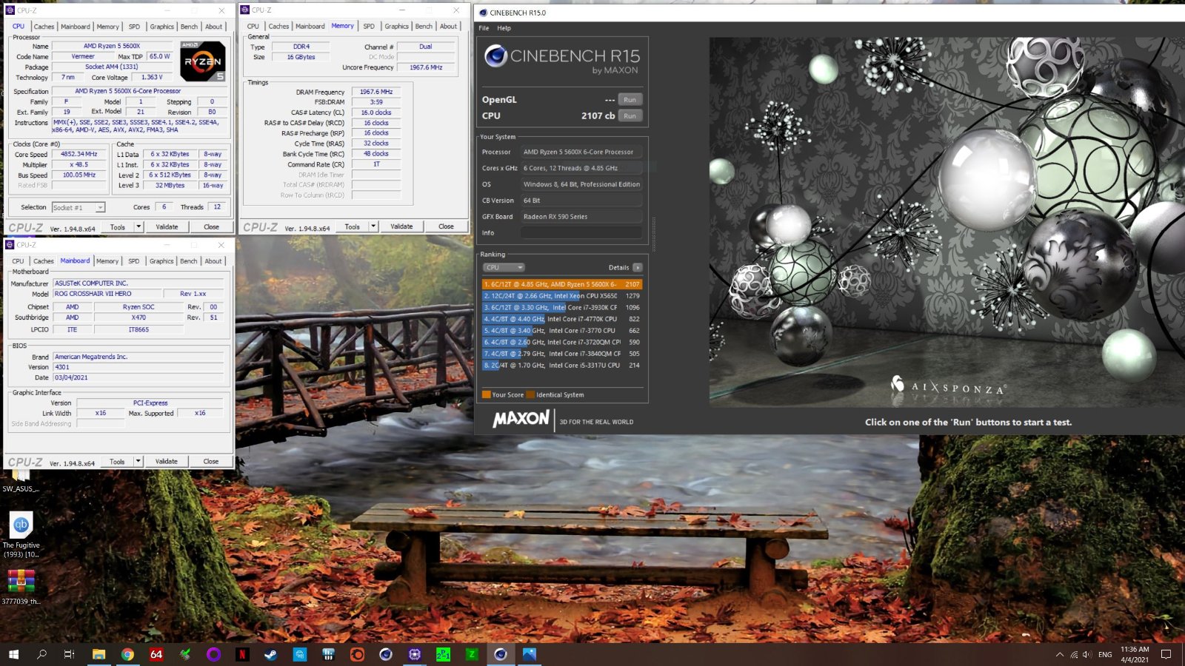Click the Cinebench R15 logo sphere
Viewport: 1185px width, 666px height.
tap(495, 56)
